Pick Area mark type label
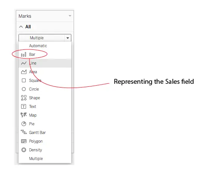This screenshot has height=177, width=220. [x=33, y=72]
